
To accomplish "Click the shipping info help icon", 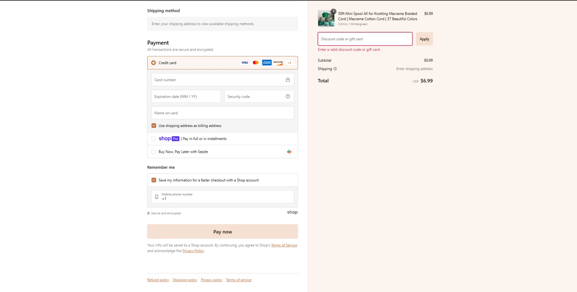I will pyautogui.click(x=335, y=69).
